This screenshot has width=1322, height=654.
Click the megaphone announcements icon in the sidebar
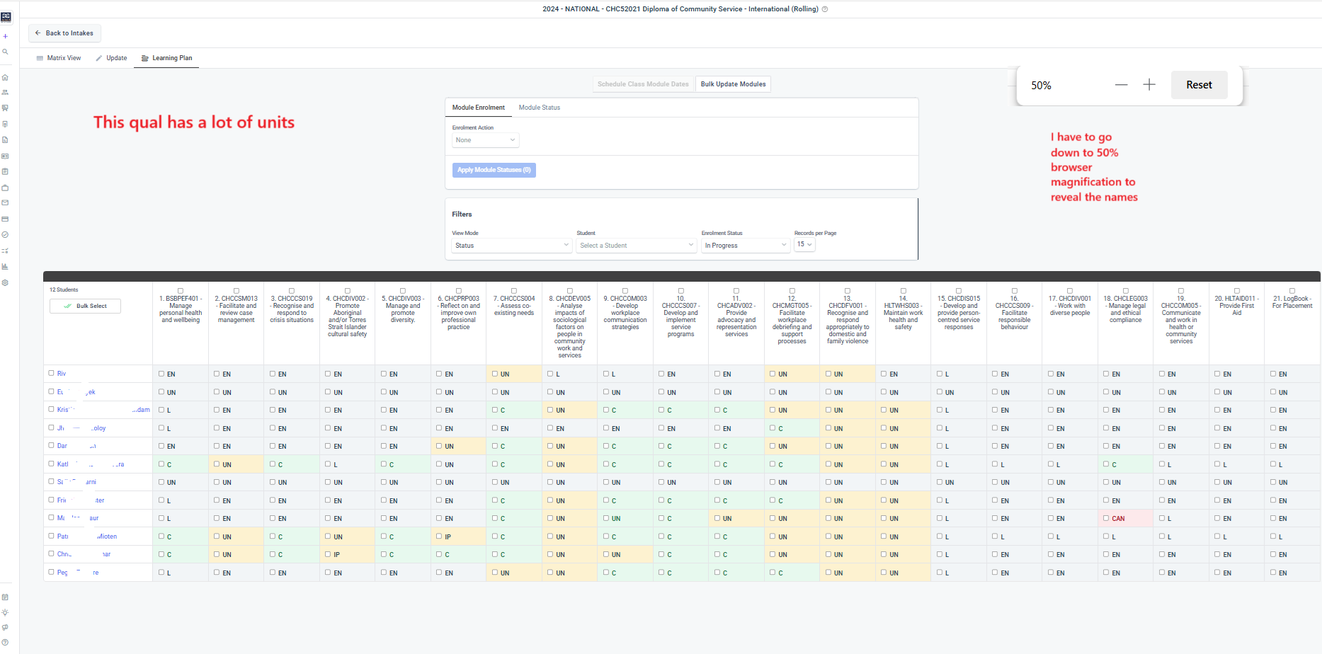[x=5, y=628]
